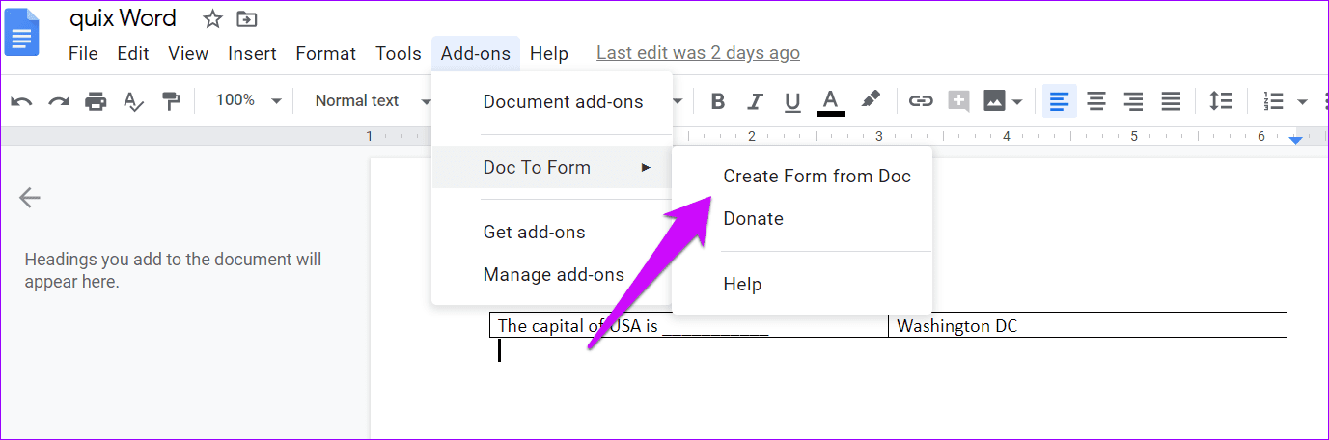Open the Last edit history link
The width and height of the screenshot is (1329, 440).
(698, 53)
